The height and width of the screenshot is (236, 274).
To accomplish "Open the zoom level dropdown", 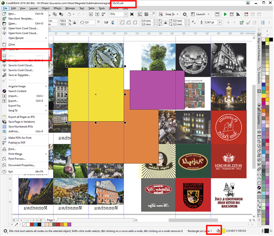I will (x=126, y=14).
